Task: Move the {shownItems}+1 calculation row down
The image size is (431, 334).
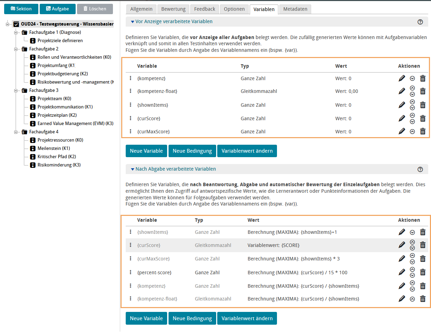Action: coord(412,232)
